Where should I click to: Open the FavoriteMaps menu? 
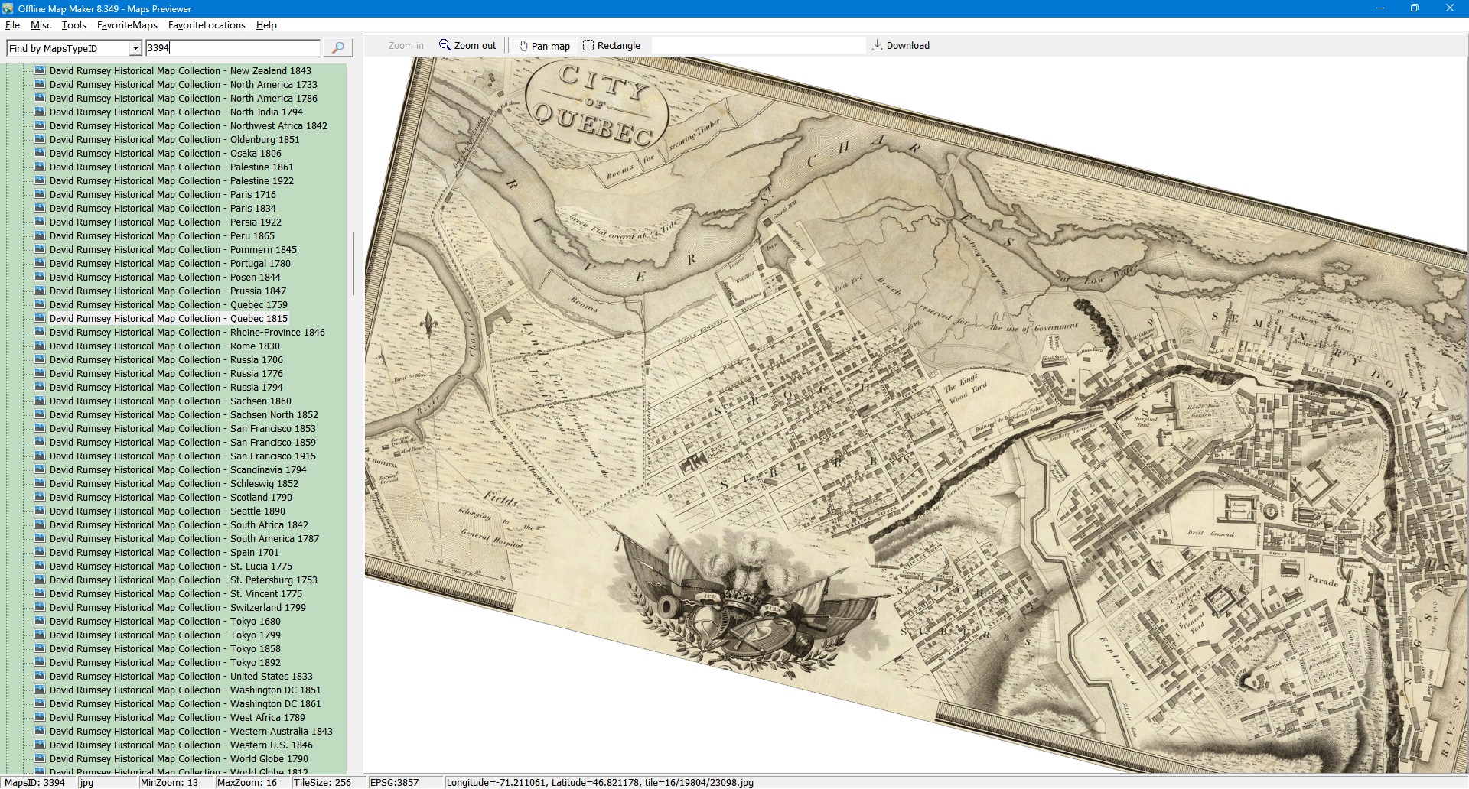pyautogui.click(x=127, y=25)
